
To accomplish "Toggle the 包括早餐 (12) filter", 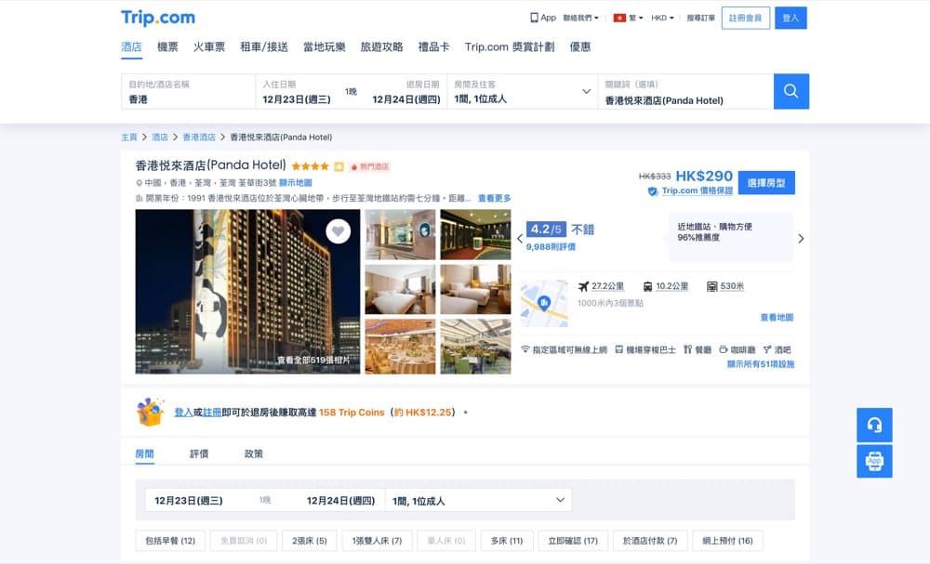I will click(x=170, y=540).
